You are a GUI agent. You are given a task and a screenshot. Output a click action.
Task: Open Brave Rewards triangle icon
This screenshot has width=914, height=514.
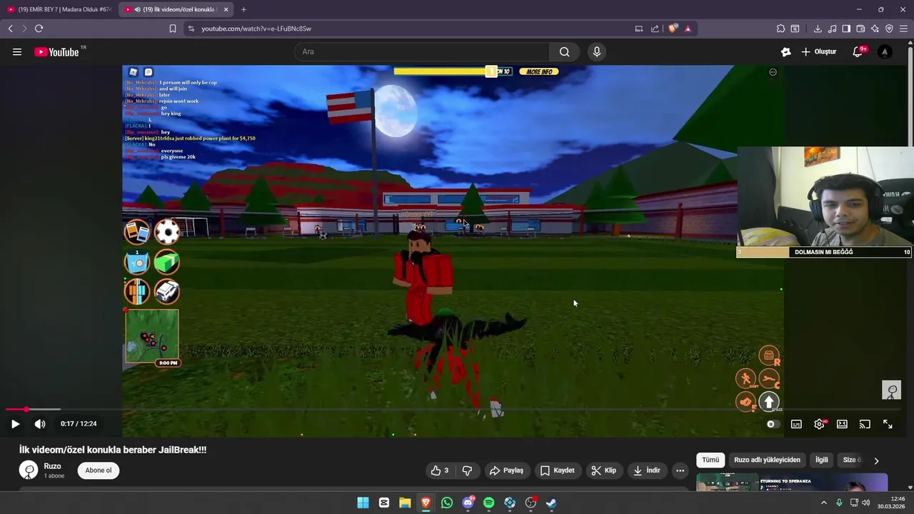(688, 29)
